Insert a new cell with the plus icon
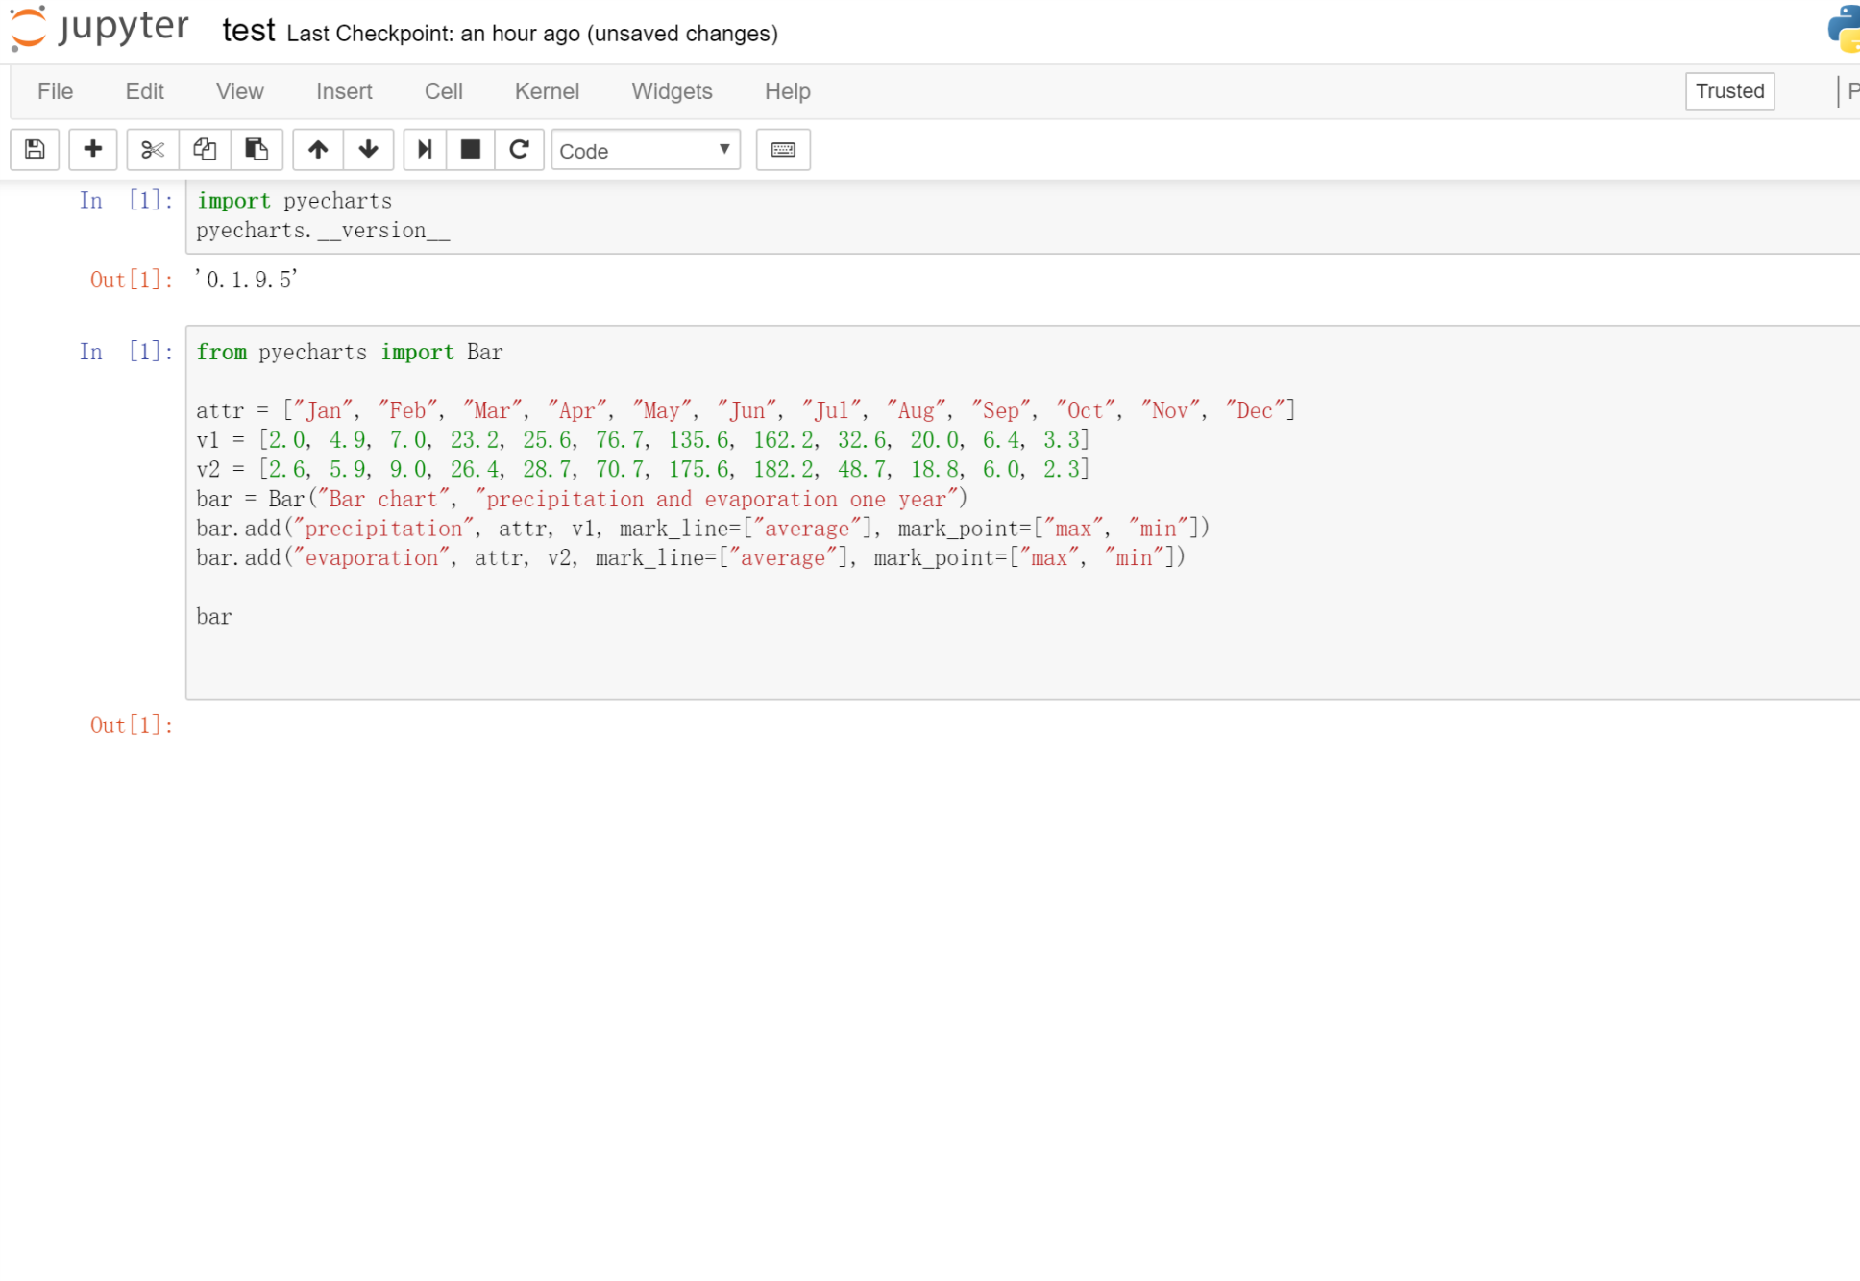Viewport: 1860px width, 1281px height. [93, 150]
